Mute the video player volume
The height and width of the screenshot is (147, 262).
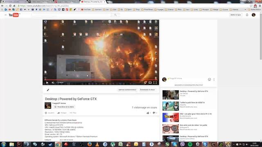[53, 82]
